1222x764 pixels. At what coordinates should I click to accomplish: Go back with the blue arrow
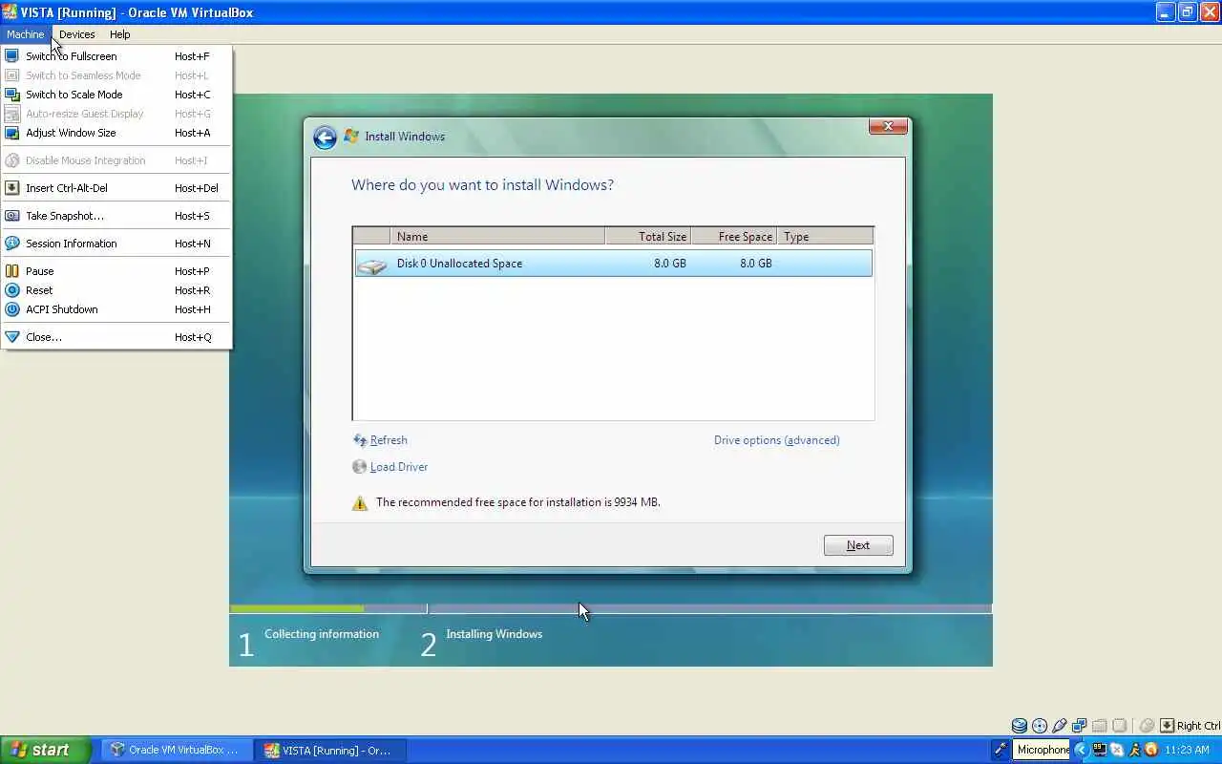[x=325, y=138]
